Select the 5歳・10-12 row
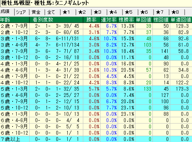This screenshot has height=142, width=192. [x=96, y=108]
